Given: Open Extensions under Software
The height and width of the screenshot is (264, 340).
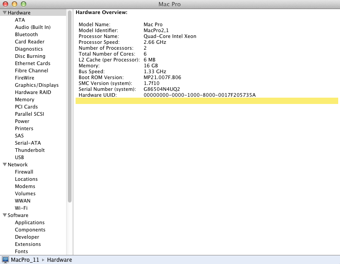Looking at the screenshot, I should (28, 244).
